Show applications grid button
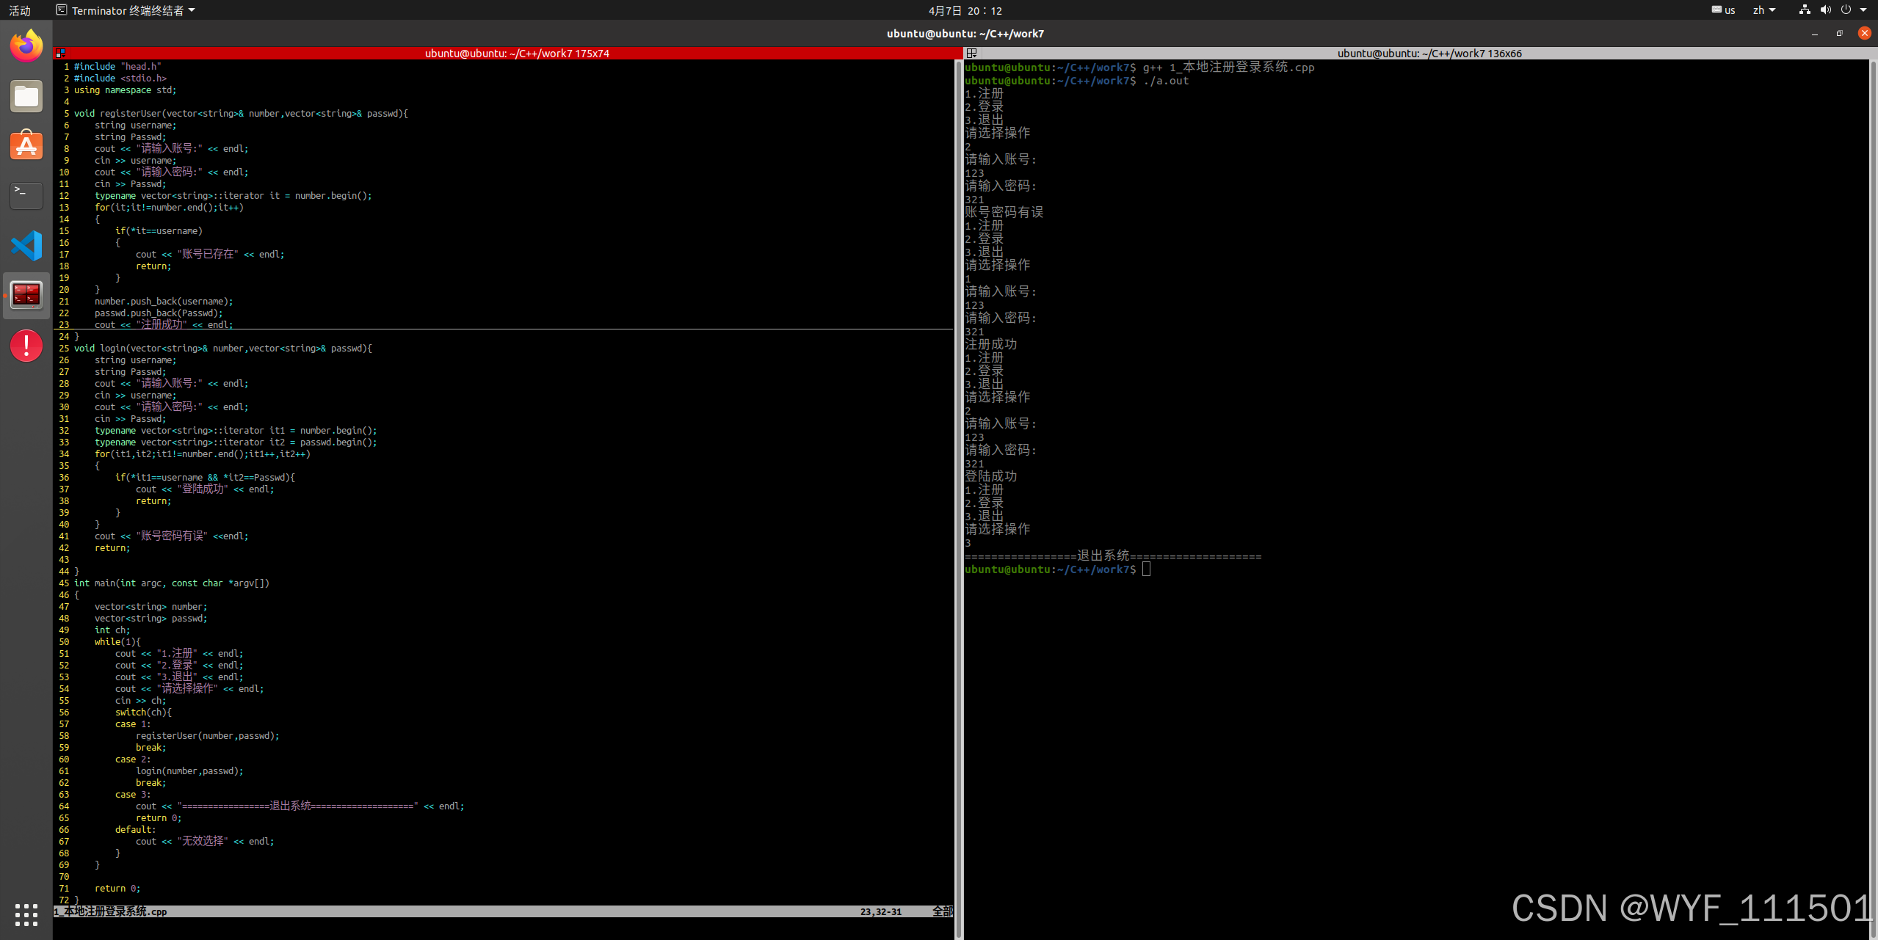This screenshot has width=1878, height=940. [x=26, y=914]
